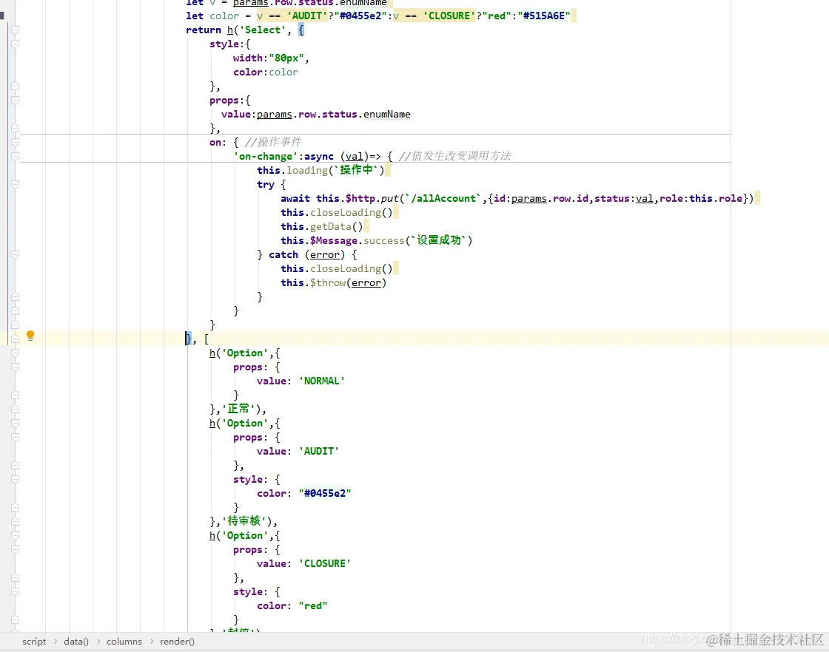Collapse the 'on: {' event block fold marker

click(x=16, y=142)
